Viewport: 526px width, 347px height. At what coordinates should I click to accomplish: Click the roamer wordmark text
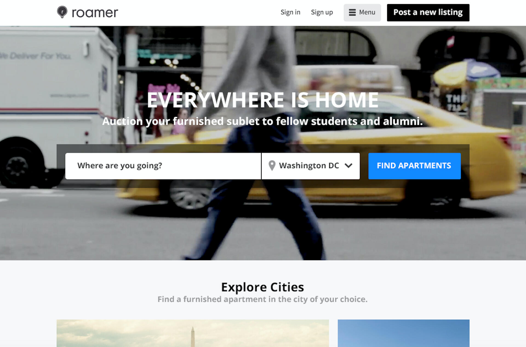coord(95,13)
